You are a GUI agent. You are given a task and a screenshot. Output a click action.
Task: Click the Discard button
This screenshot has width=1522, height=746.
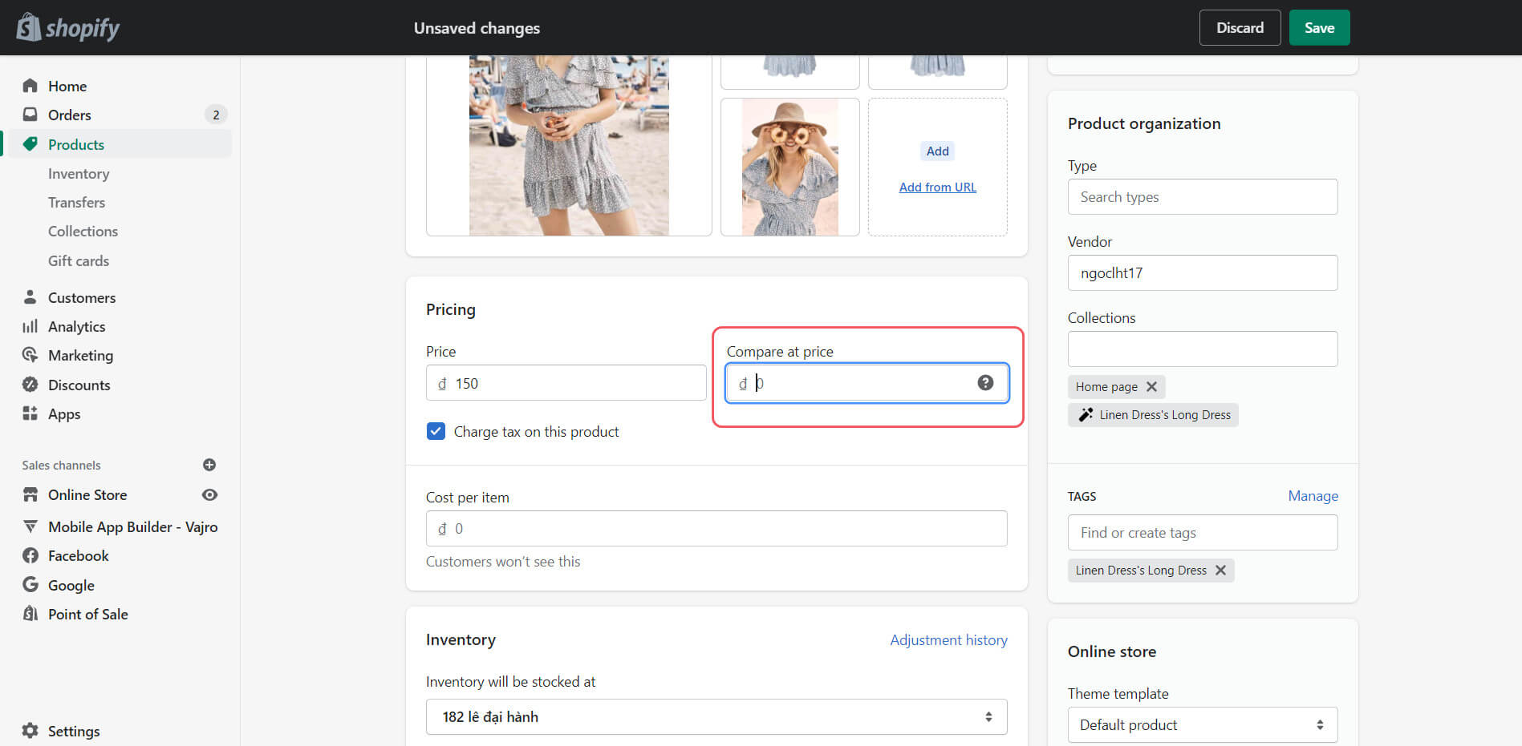click(1240, 27)
